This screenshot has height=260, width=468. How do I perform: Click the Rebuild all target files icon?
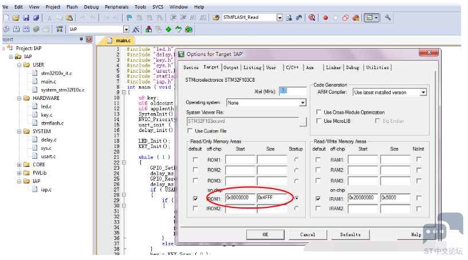(26, 29)
